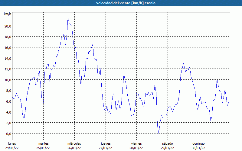
Task: Click the 8,0 y-axis value
Action: (x=9, y=91)
